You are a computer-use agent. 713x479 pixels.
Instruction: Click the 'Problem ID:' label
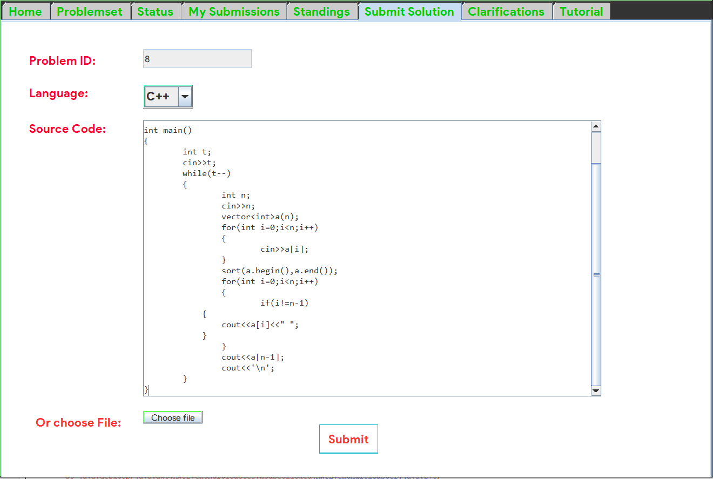coord(62,60)
